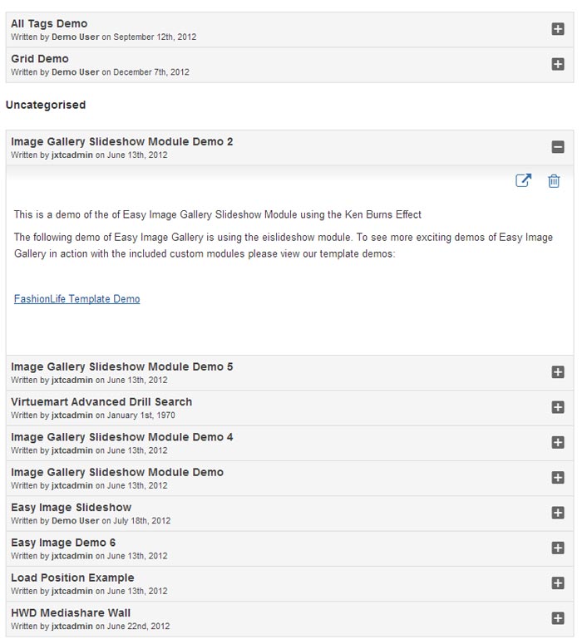Screen dimensions: 582x644
Task: Expand Virtuemart Advanced Drill Search row
Action: [x=558, y=407]
